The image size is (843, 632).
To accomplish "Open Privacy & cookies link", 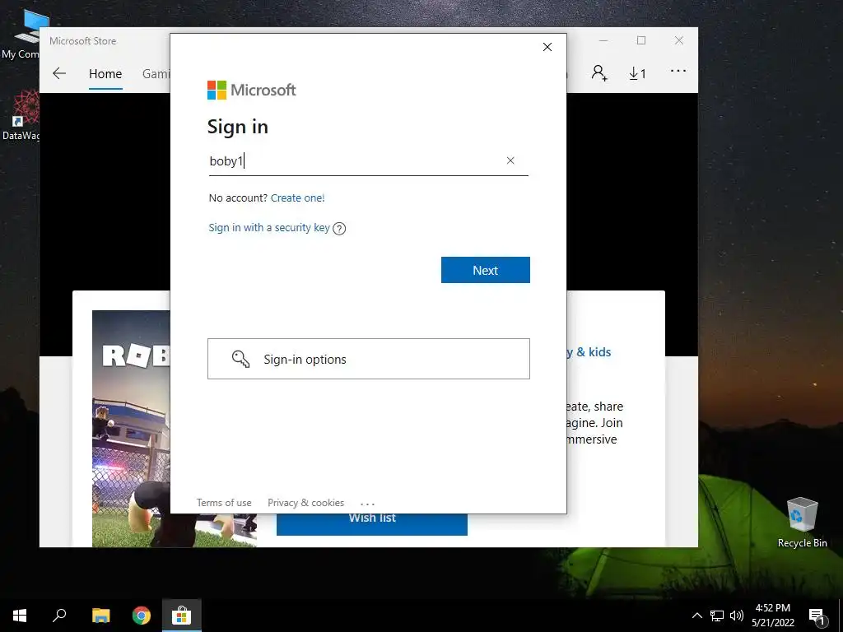I will 306,503.
